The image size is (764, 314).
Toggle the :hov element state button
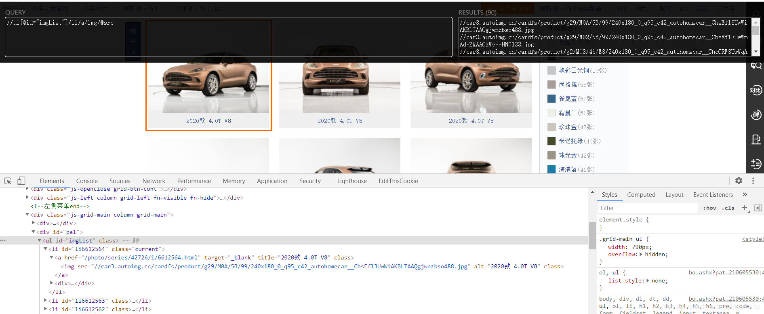[709, 208]
